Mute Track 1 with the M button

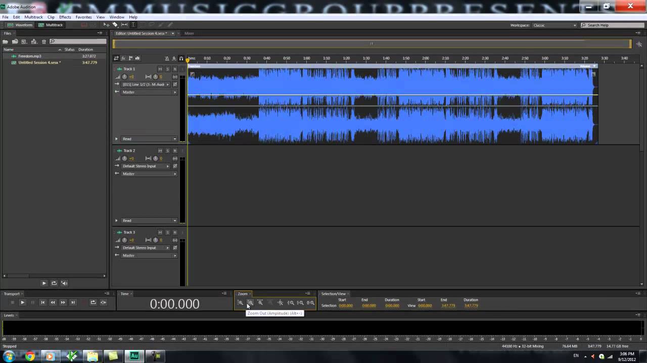point(160,69)
